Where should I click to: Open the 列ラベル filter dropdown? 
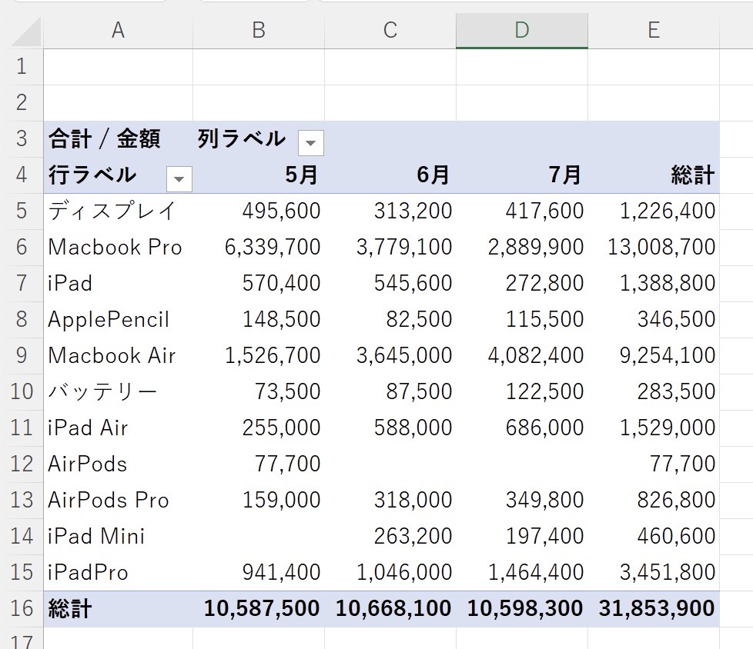(x=311, y=142)
